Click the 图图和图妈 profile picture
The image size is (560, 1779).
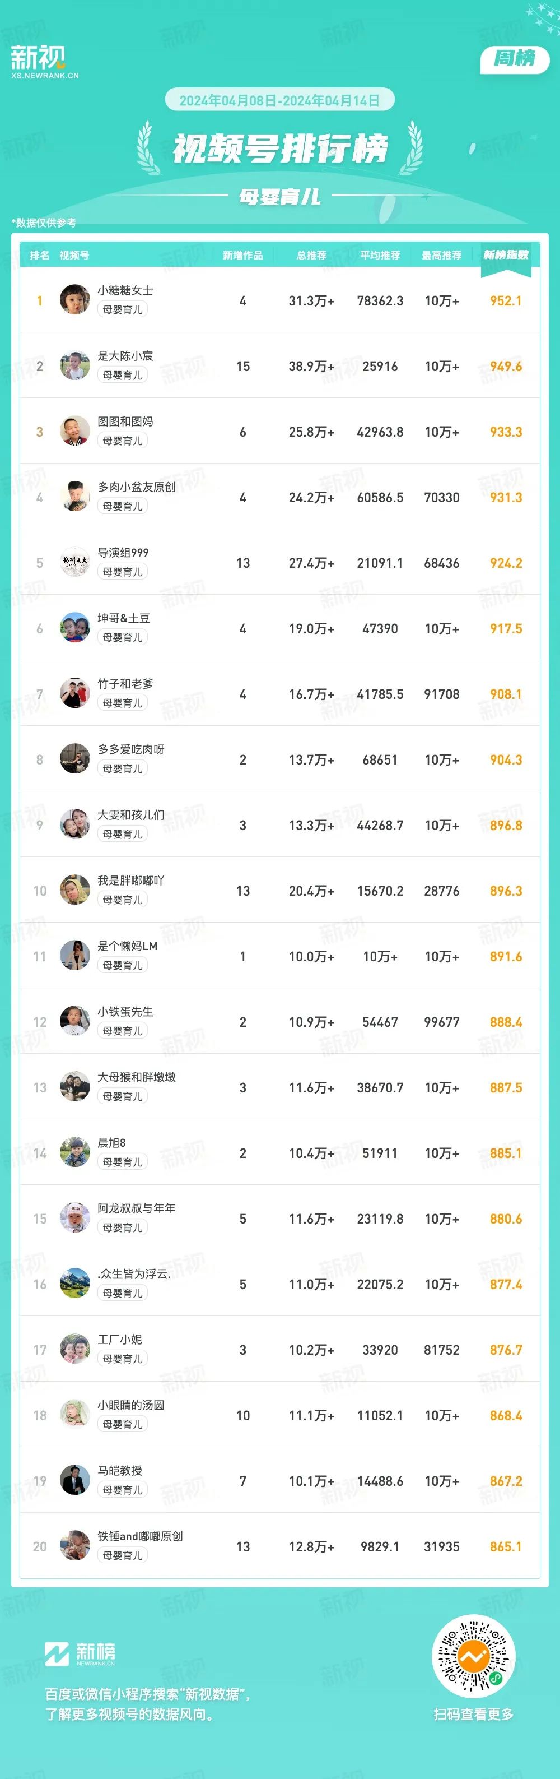click(x=74, y=431)
